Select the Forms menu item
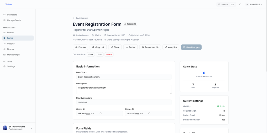 (x=10, y=38)
